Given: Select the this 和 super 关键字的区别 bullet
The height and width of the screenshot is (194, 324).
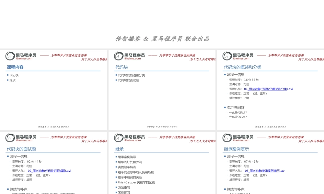Looking at the screenshot, I should (135, 182).
